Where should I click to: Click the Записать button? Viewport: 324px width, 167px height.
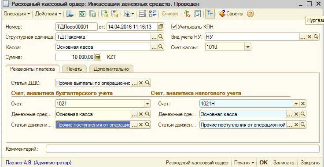point(283,163)
